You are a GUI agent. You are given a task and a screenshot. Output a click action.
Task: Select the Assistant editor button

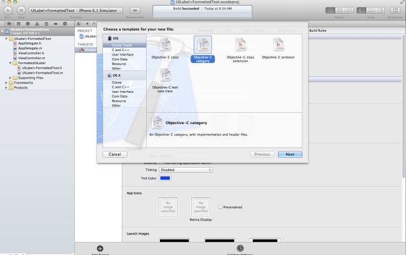pos(340,11)
